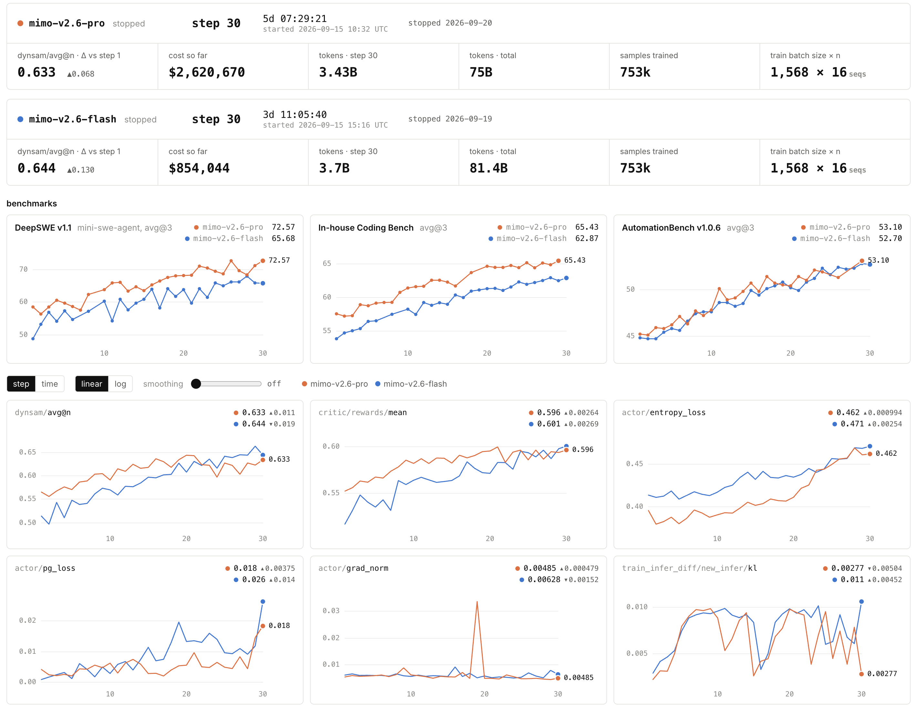Click the $854,044 cost value
Viewport: 919px width, 710px height.
199,168
